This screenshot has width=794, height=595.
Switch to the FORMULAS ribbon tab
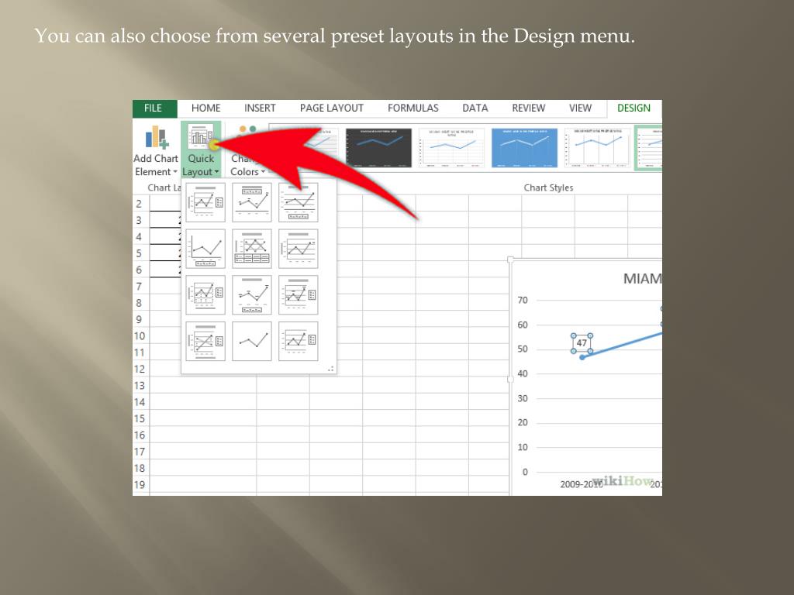coord(413,108)
